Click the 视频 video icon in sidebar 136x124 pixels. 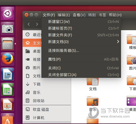coord(28,59)
